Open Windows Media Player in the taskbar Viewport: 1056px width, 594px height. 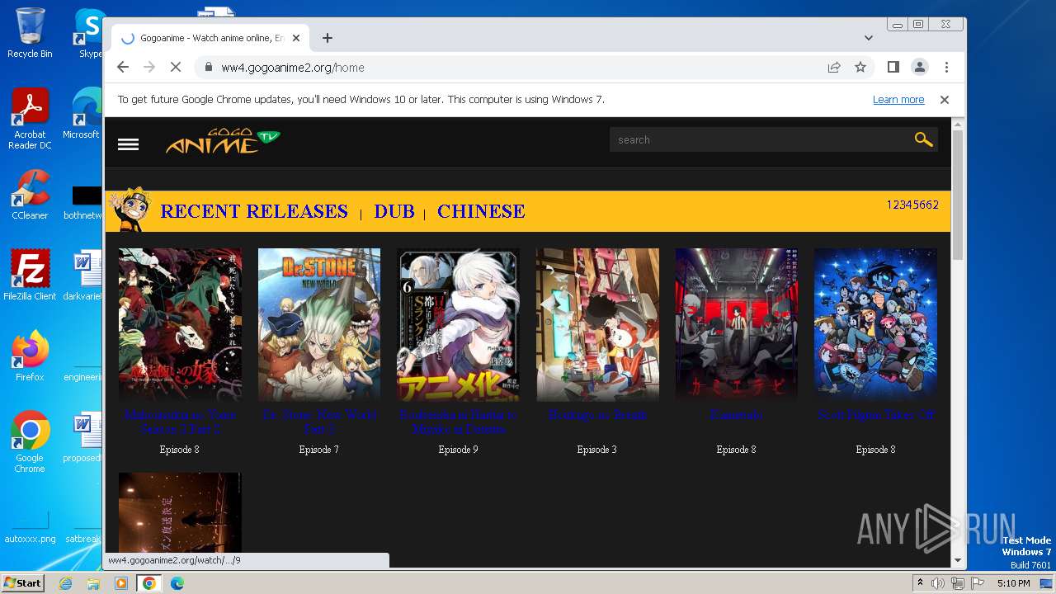point(121,583)
